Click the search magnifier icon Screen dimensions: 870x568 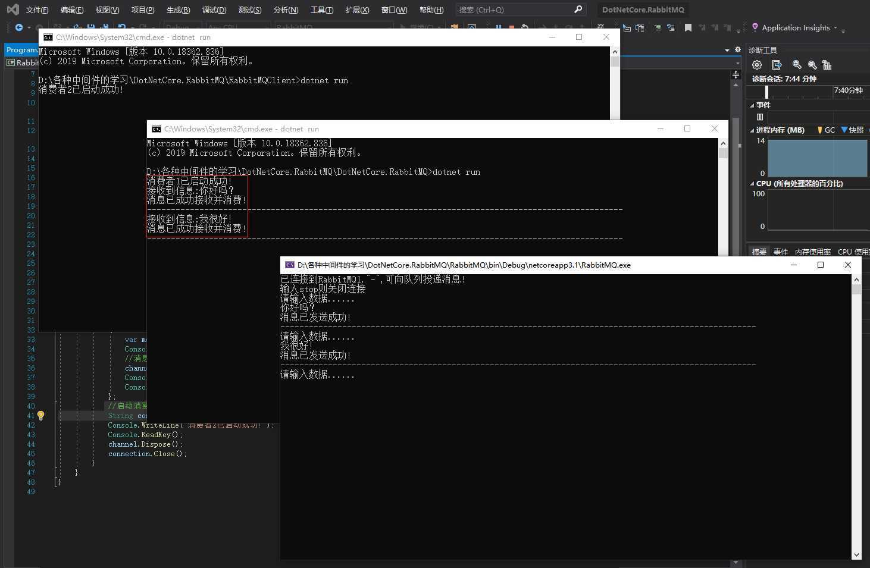(578, 10)
